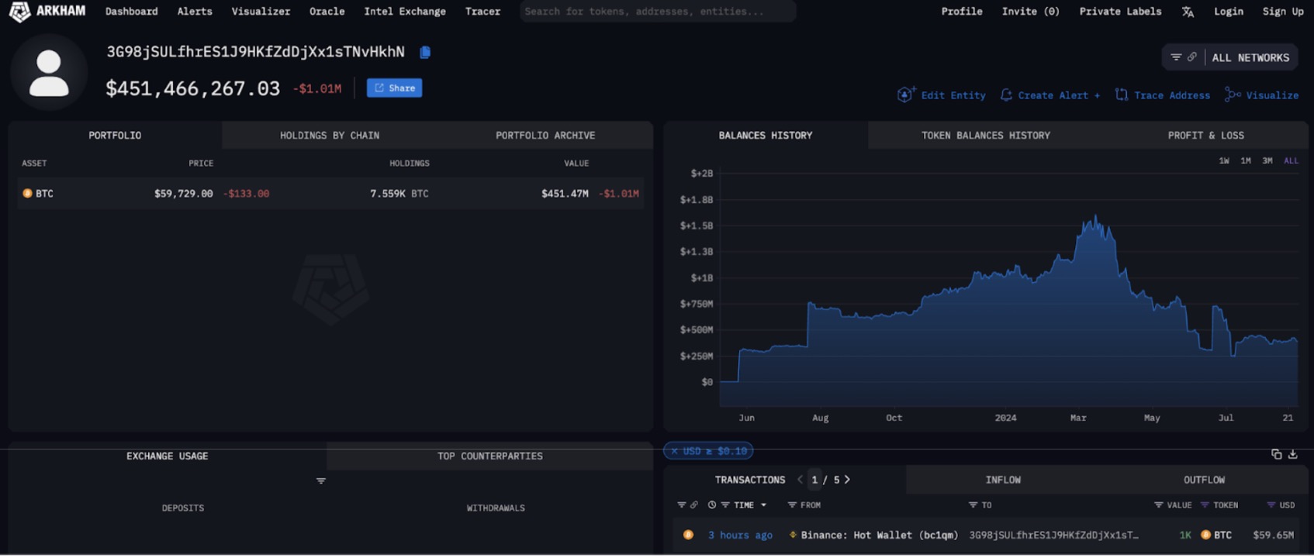Switch to Top Counterparties tab
Viewport: 1314px width, 558px height.
point(490,456)
